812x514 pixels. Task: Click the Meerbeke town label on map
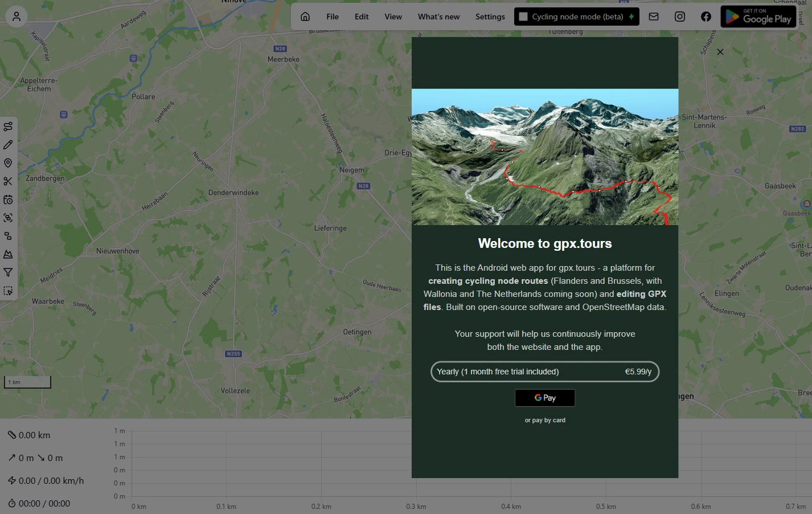click(x=284, y=59)
